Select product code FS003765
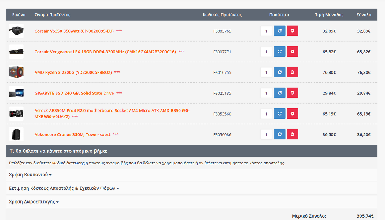385x220 pixels. tap(222, 31)
